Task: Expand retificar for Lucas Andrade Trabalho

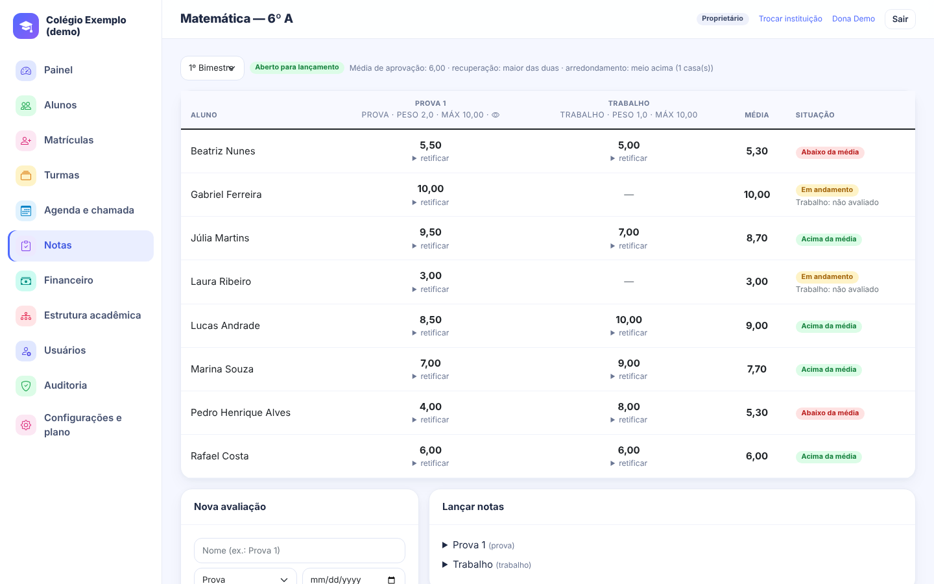Action: 629,333
